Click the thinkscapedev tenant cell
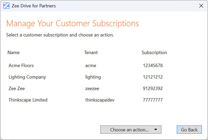 (x=100, y=100)
